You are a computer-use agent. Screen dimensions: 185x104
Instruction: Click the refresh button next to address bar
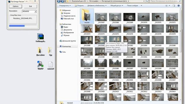[147, 1]
